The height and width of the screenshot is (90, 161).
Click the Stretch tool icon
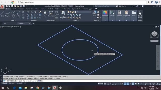[x=28, y=17]
